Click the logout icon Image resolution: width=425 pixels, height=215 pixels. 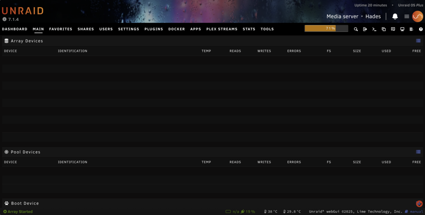coord(365,29)
